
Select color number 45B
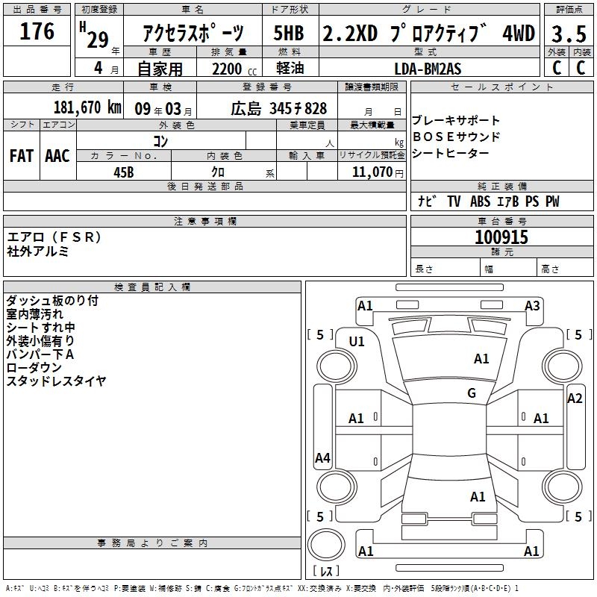click(124, 172)
